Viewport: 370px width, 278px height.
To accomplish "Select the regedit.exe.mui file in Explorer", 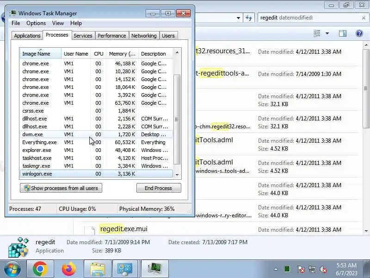I will pos(123,229).
